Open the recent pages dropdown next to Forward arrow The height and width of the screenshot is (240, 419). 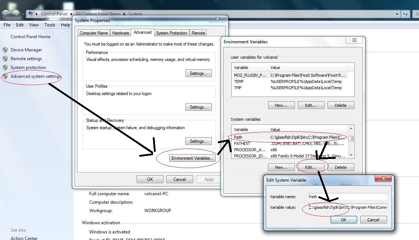pos(23,14)
